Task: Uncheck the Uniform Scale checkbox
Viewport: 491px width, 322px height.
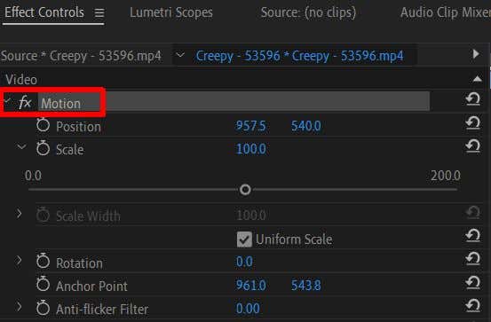Action: [x=244, y=240]
